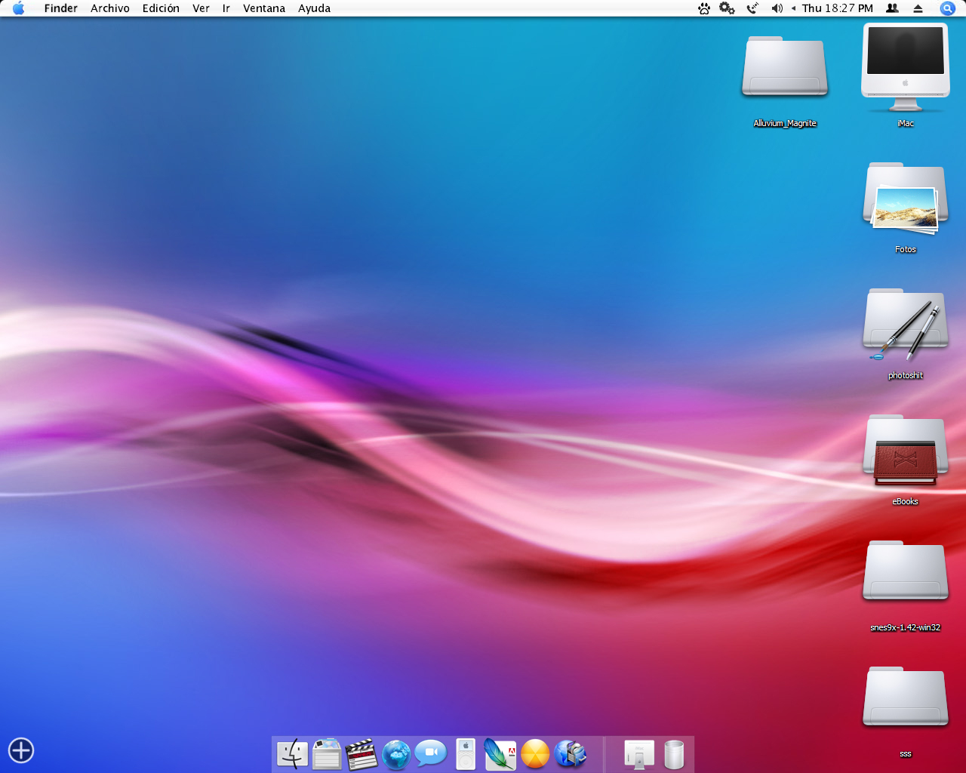Select the snes9x-1.42-win32 folder
Screen dimensions: 966x773
point(906,571)
